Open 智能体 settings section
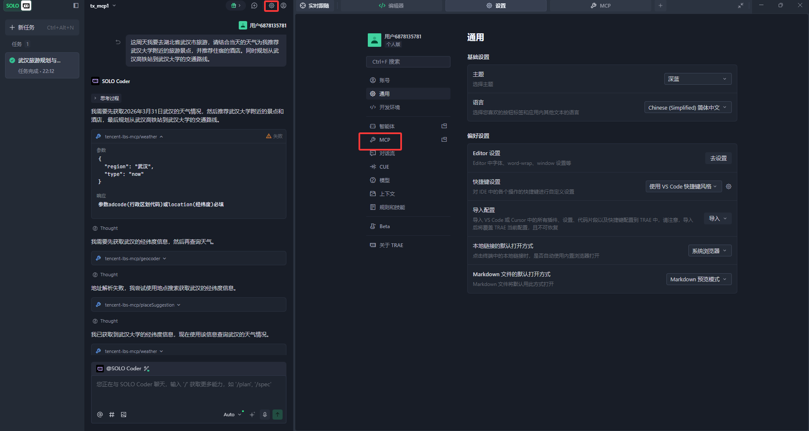Screen dimensions: 809x431 click(x=402, y=126)
